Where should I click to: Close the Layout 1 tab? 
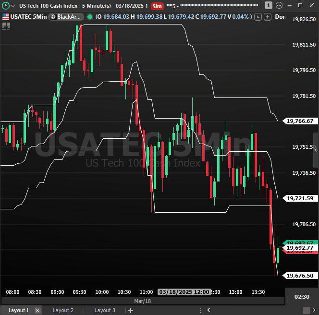[38, 310]
